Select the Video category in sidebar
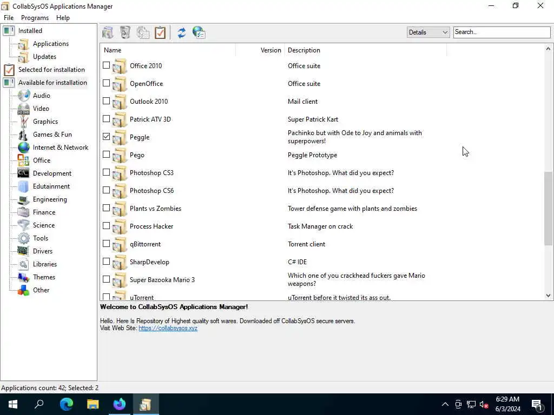This screenshot has height=415, width=554. [x=41, y=109]
